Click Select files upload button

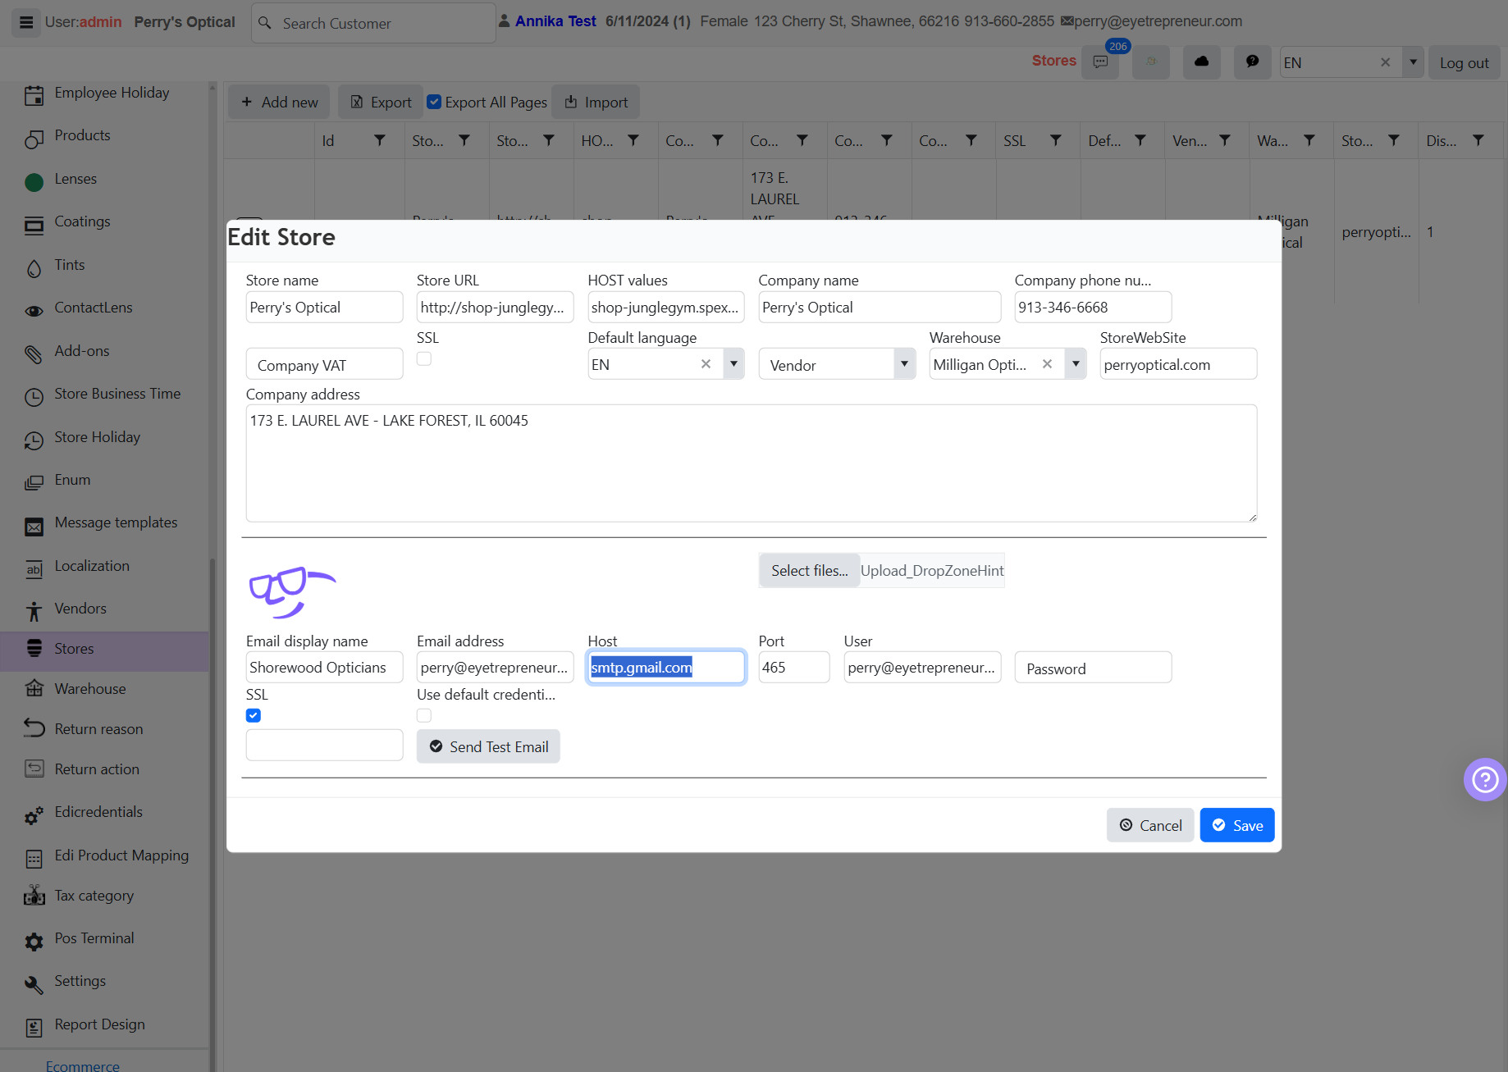tap(809, 571)
